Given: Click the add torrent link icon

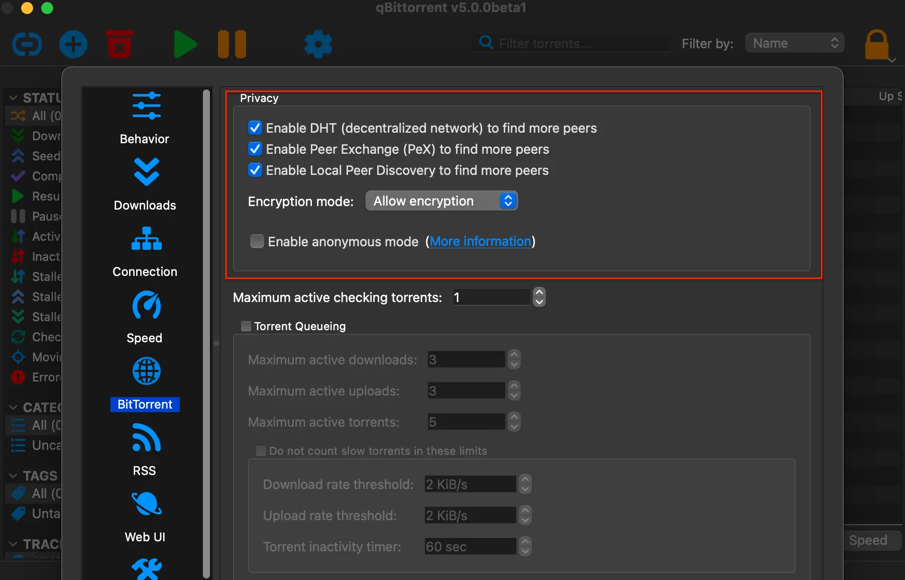Looking at the screenshot, I should 27,44.
